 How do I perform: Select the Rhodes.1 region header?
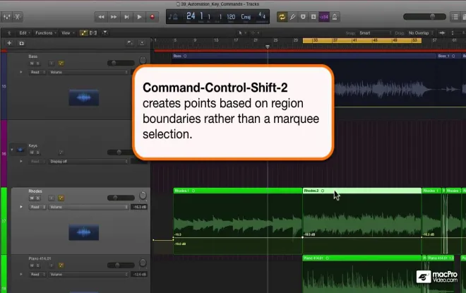click(x=238, y=191)
